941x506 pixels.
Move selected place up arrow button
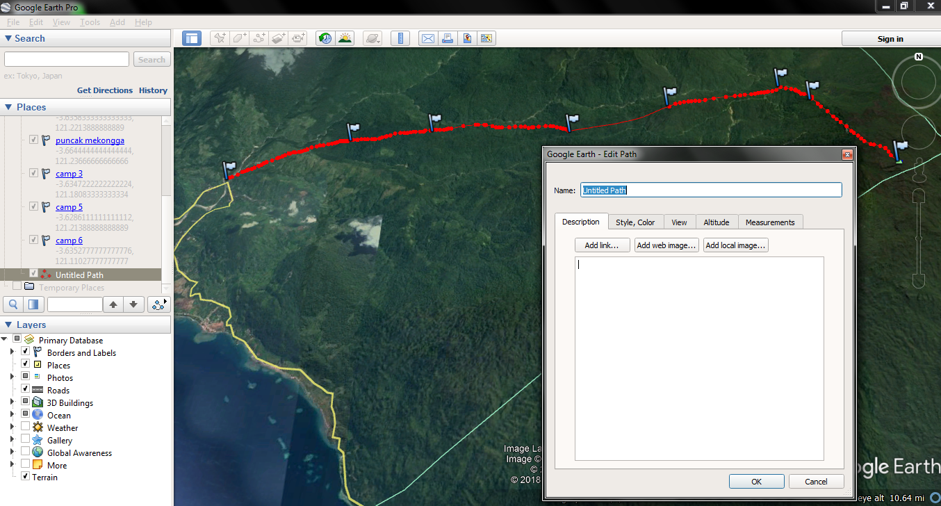tap(113, 304)
